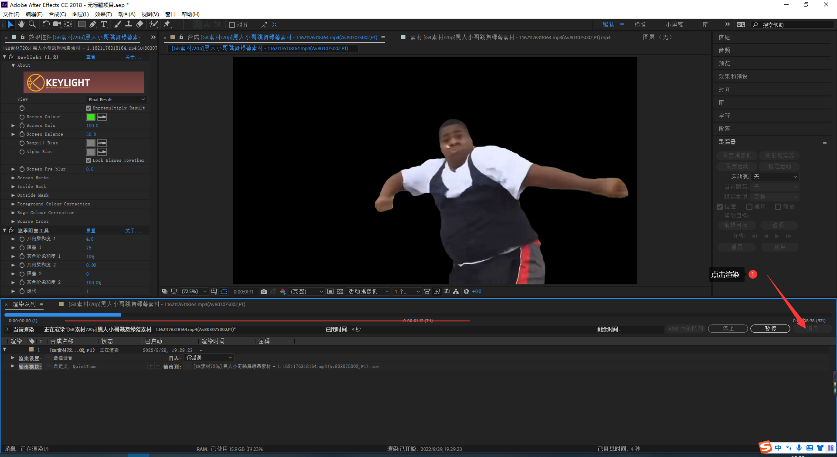837x457 pixels.
Task: Toggle the transparency grid icon
Action: tap(340, 291)
